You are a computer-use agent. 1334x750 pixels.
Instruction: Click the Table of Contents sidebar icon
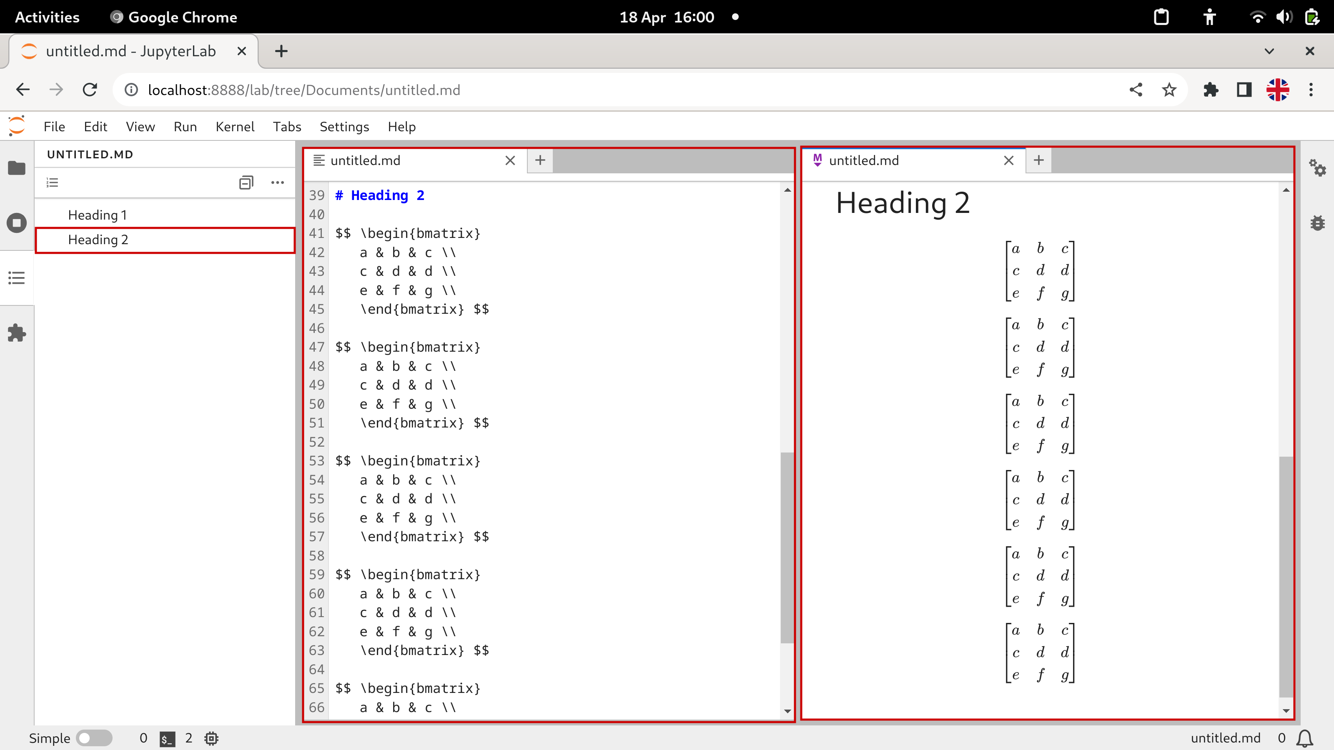17,278
